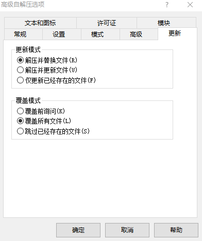Pick 跳过已经存在的文件(S) radio button
The width and height of the screenshot is (202, 241).
pyautogui.click(x=53, y=131)
